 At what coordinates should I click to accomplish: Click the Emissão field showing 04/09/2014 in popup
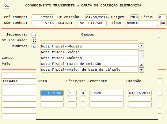pyautogui.click(x=140, y=93)
